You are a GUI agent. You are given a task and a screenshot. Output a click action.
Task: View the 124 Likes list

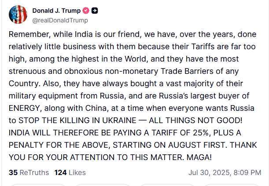coord(70,172)
